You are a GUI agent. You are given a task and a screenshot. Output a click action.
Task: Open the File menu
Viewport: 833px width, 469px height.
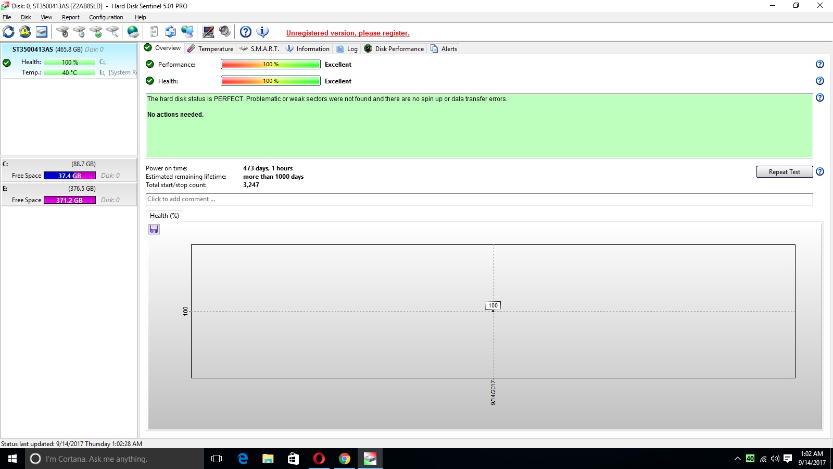tap(7, 17)
